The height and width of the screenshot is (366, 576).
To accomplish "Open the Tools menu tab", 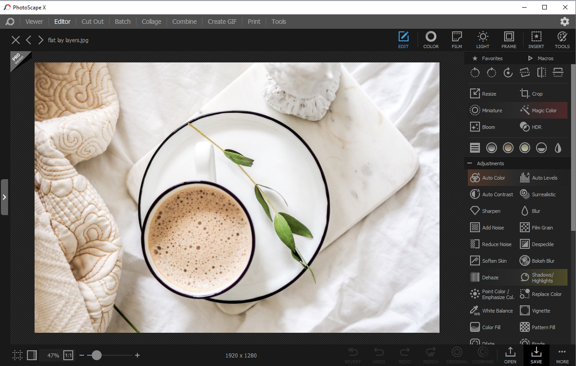I will (279, 22).
